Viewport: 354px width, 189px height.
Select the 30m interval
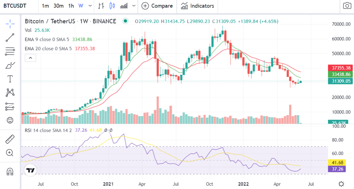[58, 6]
